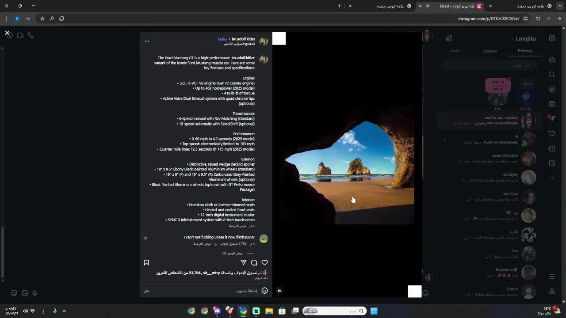Open the emoji picker in comment box

point(264,291)
